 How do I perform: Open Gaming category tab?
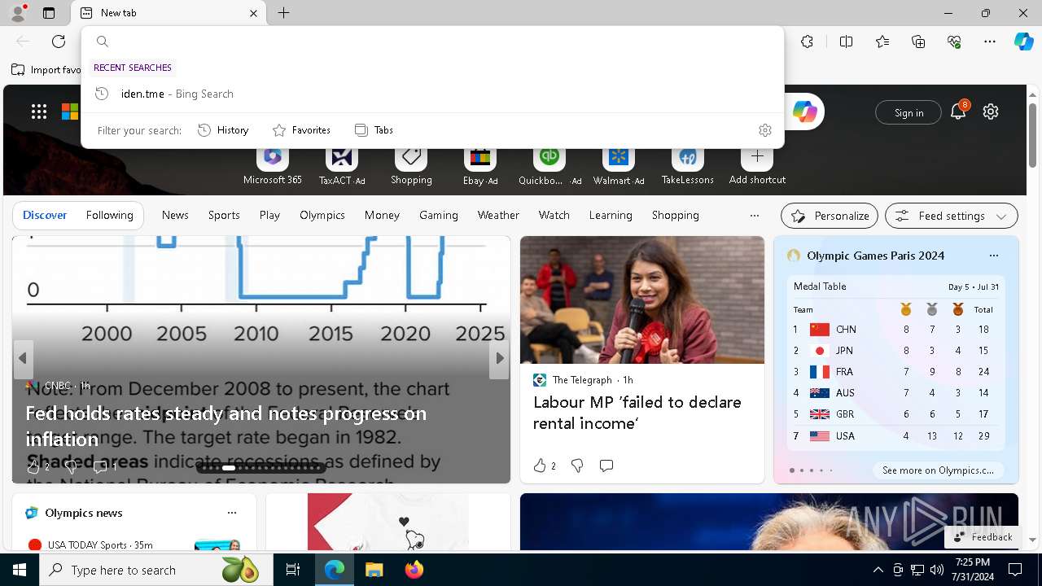pos(439,216)
